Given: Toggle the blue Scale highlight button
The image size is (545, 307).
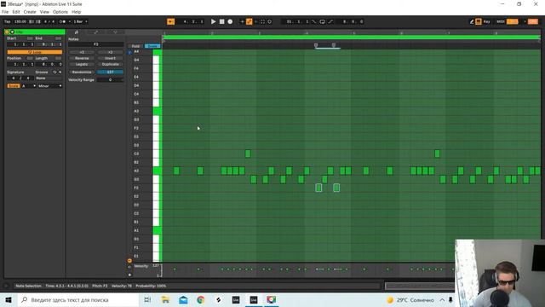Looking at the screenshot, I should [152, 46].
